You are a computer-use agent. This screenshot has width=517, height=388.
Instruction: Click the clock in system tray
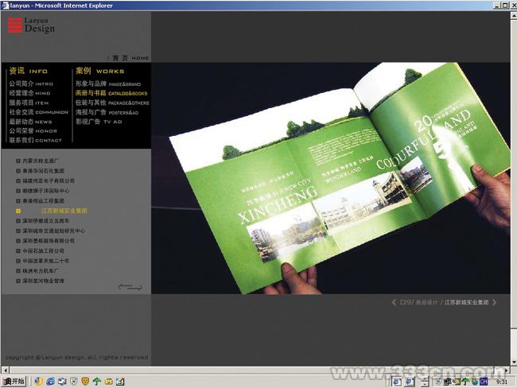pyautogui.click(x=501, y=381)
